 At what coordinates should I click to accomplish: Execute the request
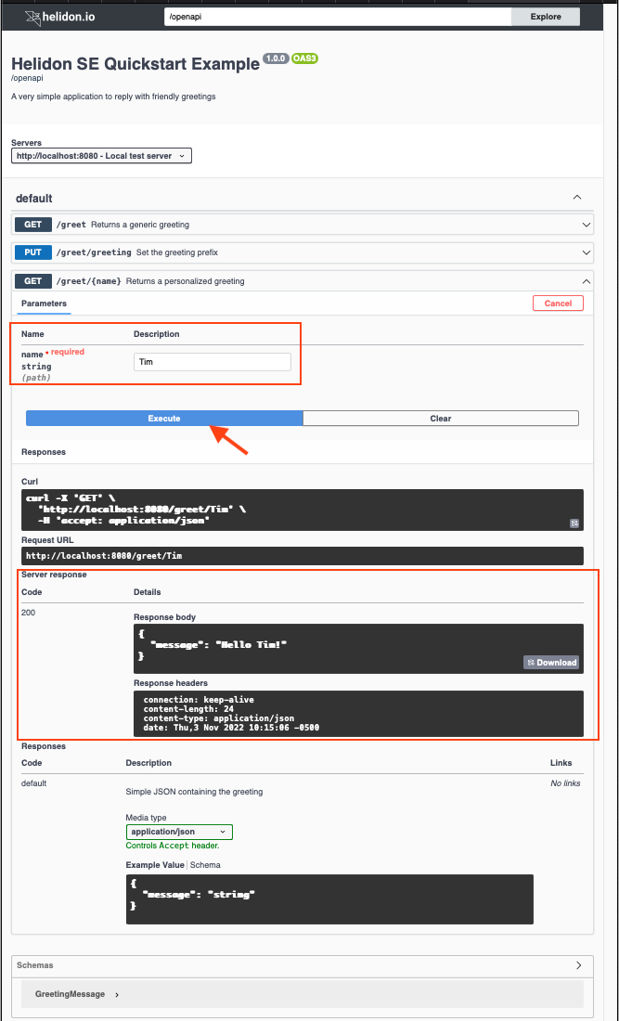pos(164,419)
